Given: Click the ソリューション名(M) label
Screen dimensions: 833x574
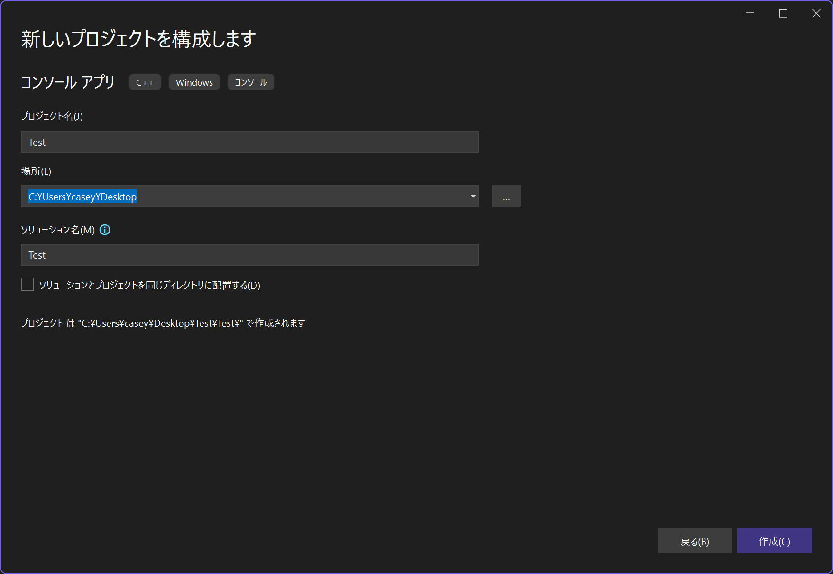Looking at the screenshot, I should [58, 230].
